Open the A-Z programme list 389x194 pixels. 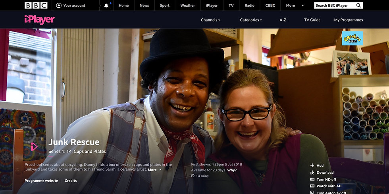(x=283, y=20)
